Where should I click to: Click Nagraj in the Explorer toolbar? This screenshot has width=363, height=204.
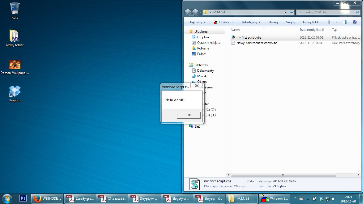[290, 22]
